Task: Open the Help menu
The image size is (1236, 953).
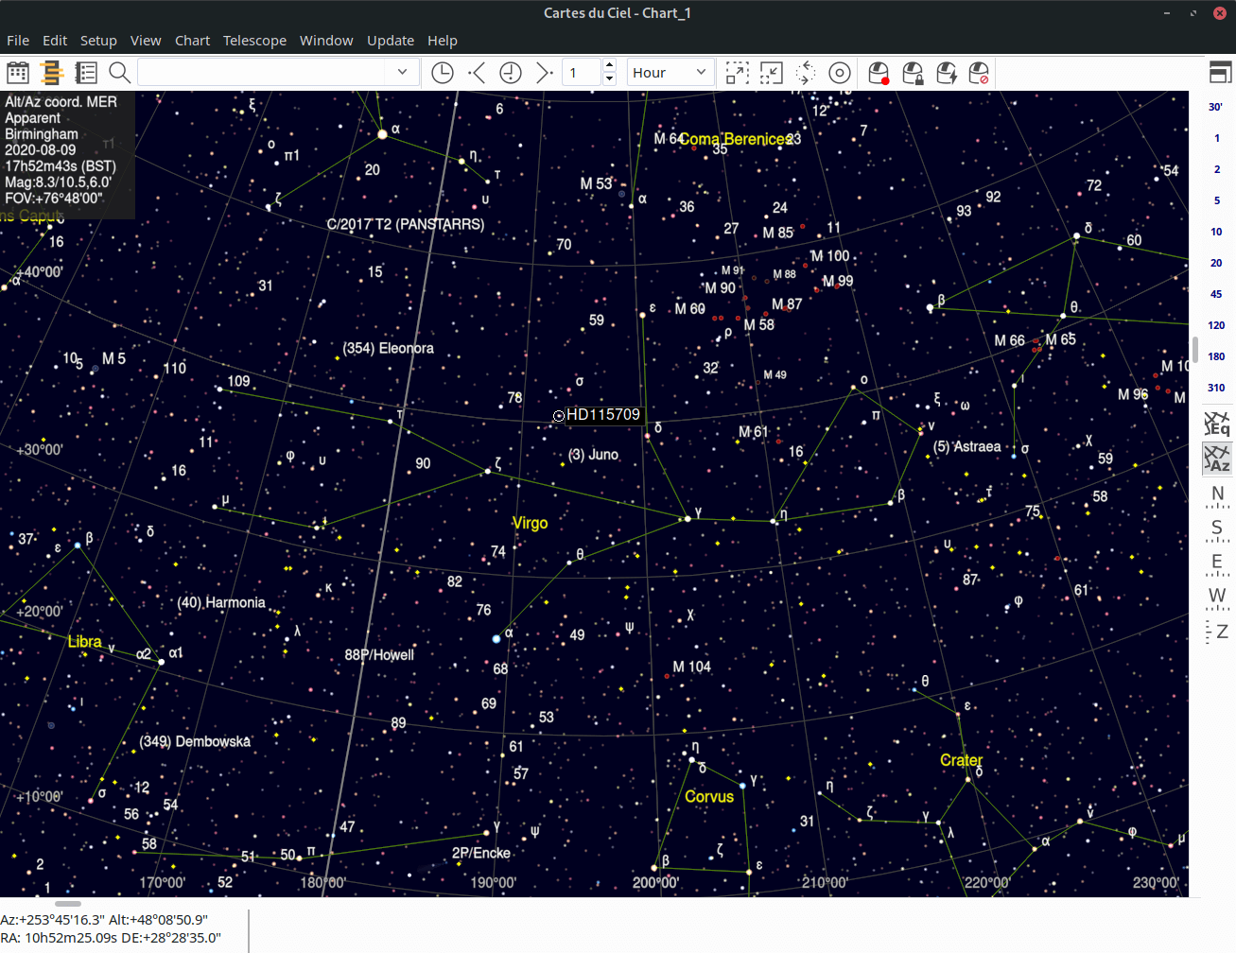Action: (442, 41)
